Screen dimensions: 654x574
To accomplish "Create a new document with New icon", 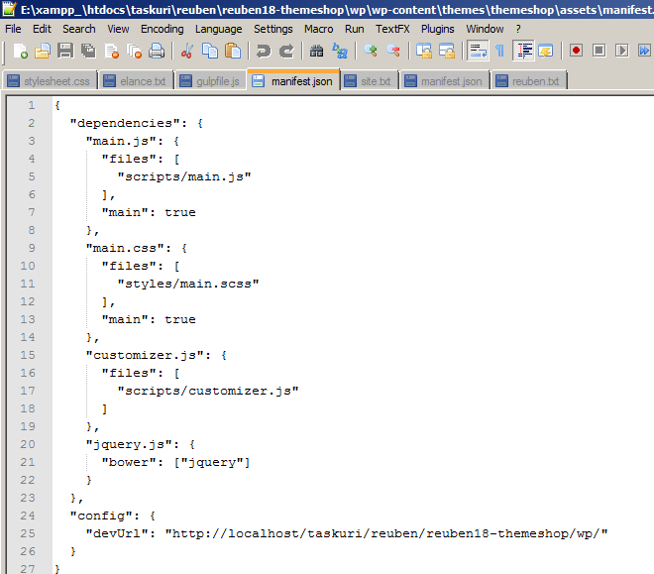I will point(20,51).
